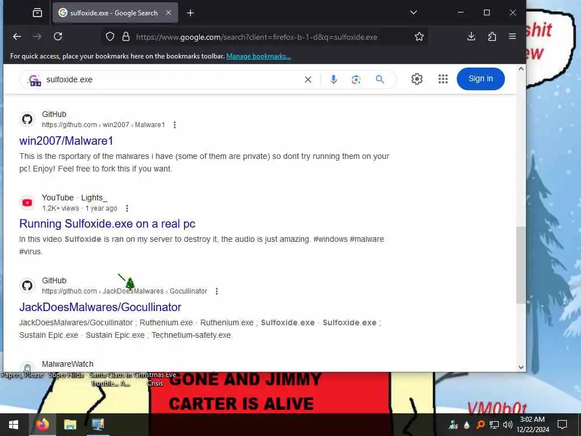Open Google quick settings gear

point(417,79)
